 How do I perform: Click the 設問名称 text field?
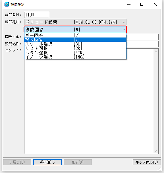(142, 44)
